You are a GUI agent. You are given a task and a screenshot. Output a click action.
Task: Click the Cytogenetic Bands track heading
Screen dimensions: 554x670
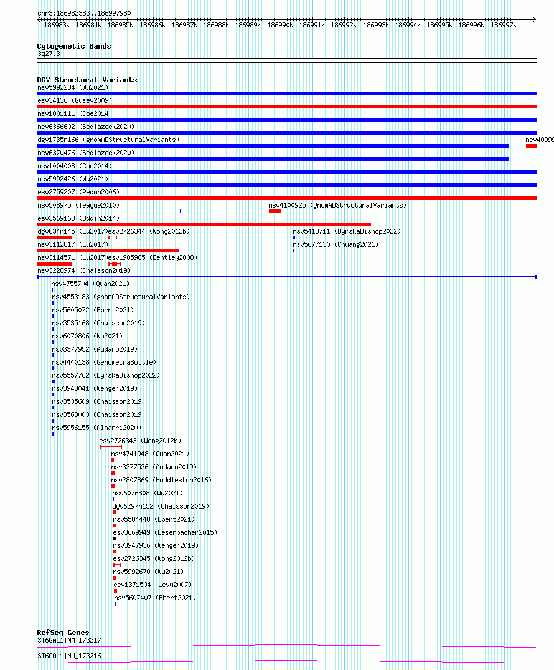[74, 46]
